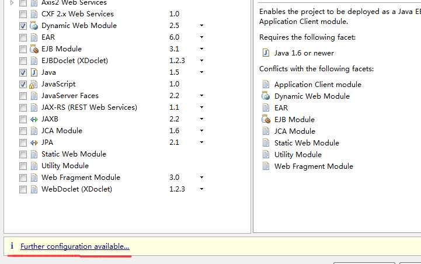This screenshot has width=421, height=264.
Task: Select the JCA Module row in facet list
Action: [62, 130]
